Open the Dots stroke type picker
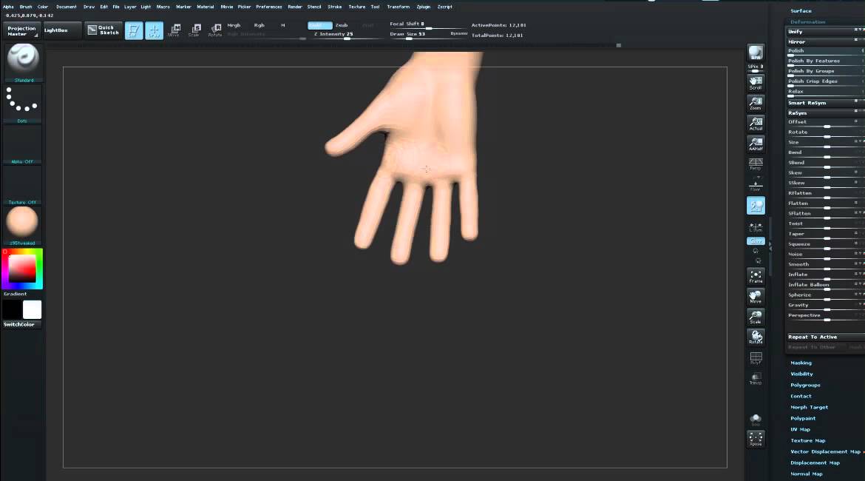This screenshot has width=865, height=481. pos(23,104)
